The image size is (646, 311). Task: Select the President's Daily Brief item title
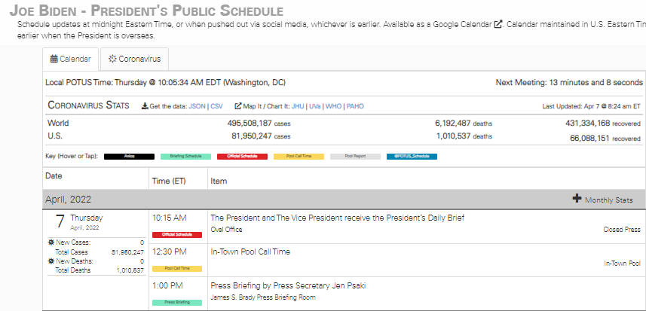pos(338,218)
